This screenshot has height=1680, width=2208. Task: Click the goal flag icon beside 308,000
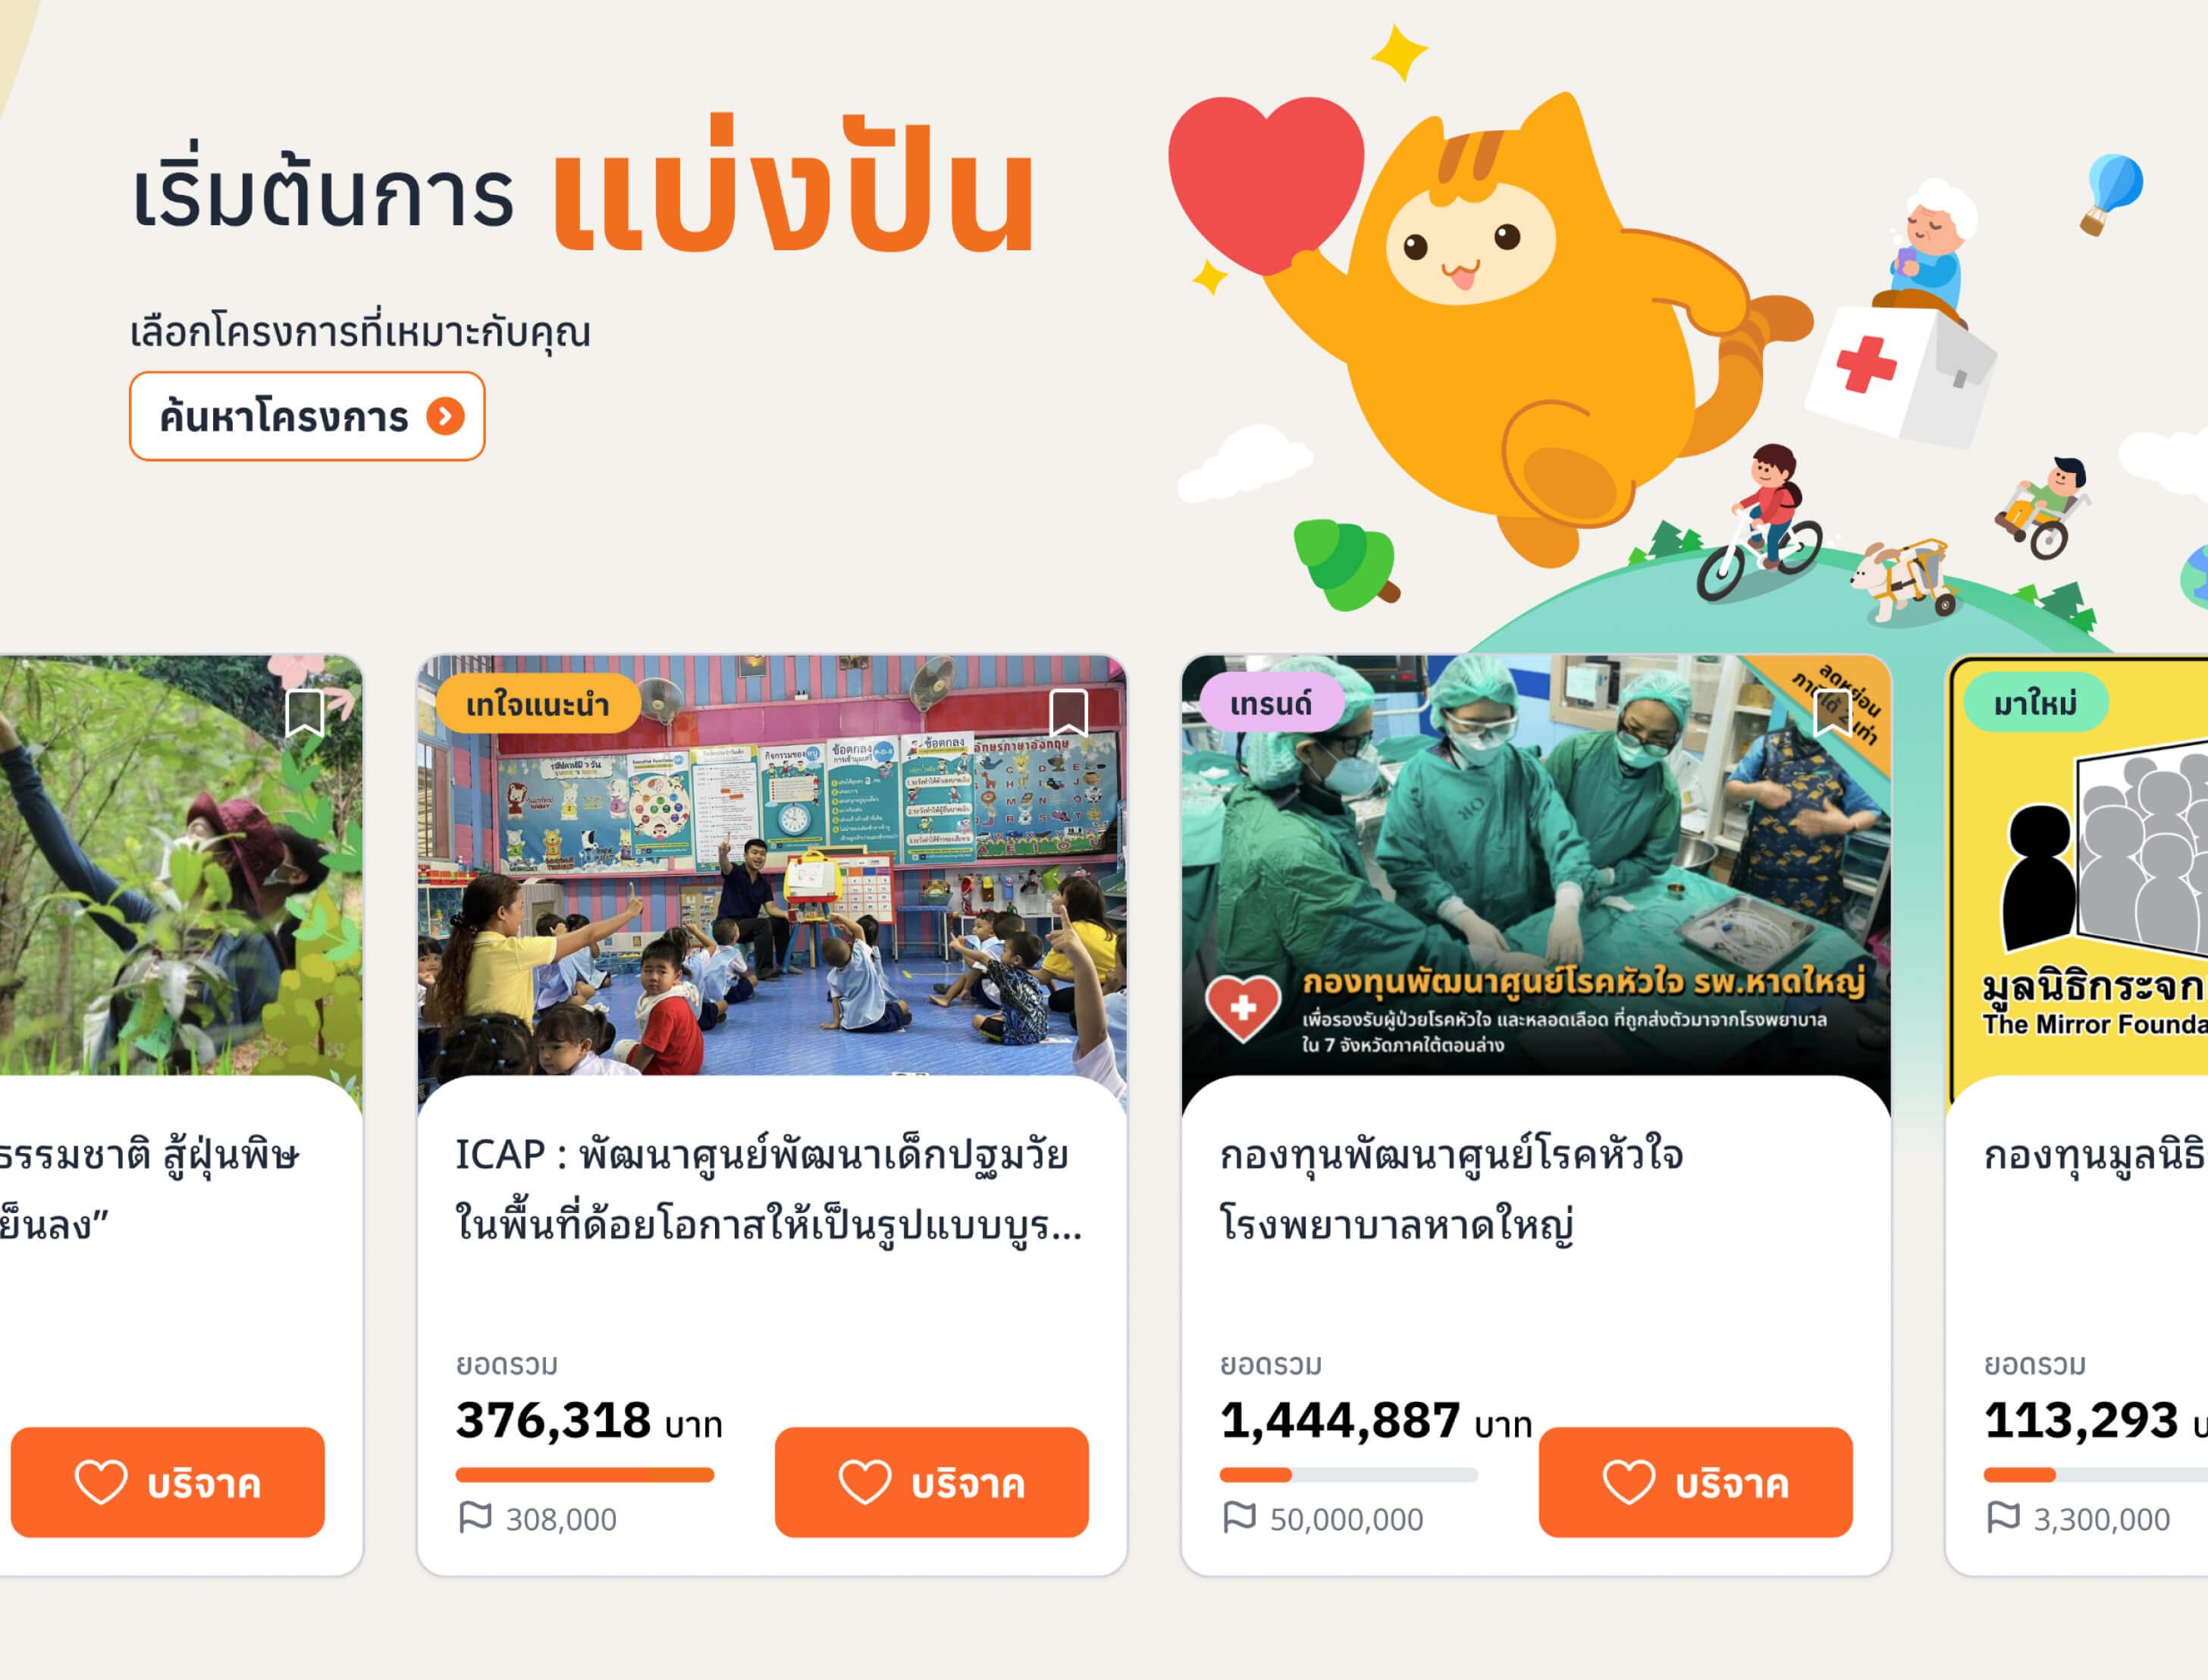click(x=475, y=1517)
